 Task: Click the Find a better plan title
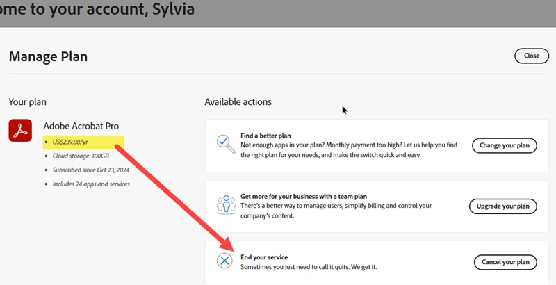(x=265, y=136)
